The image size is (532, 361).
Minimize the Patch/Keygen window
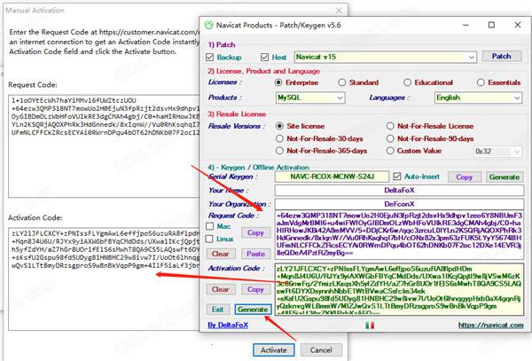[465, 25]
